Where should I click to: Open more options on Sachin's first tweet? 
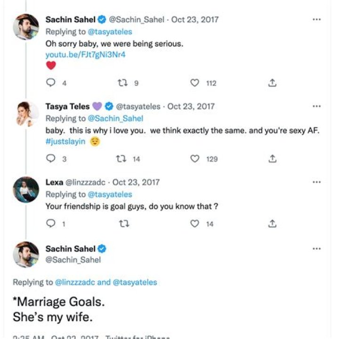coord(317,20)
